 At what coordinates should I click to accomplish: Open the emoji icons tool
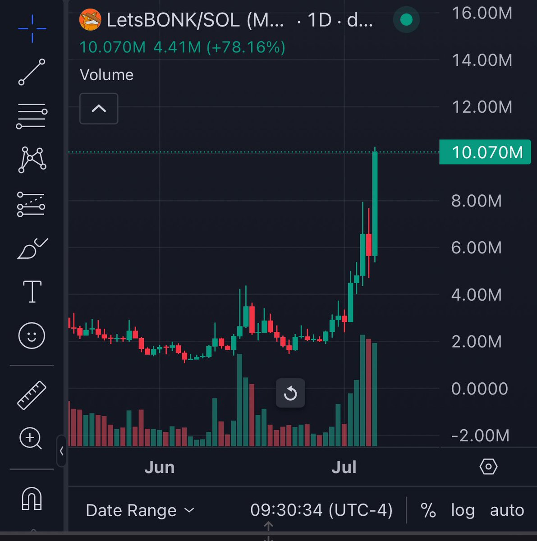(x=32, y=335)
